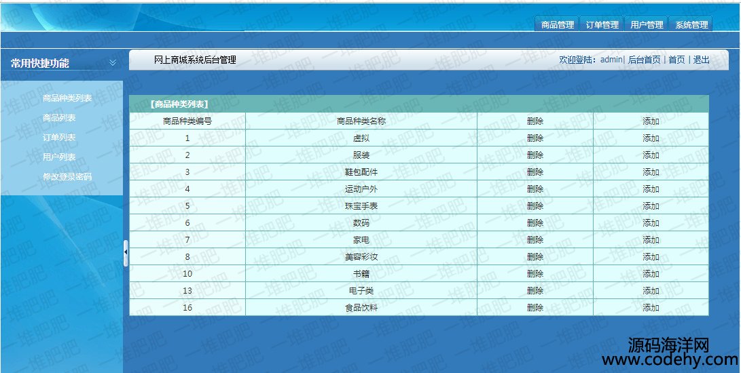Select the 美容彩妆 category name cell

point(361,257)
